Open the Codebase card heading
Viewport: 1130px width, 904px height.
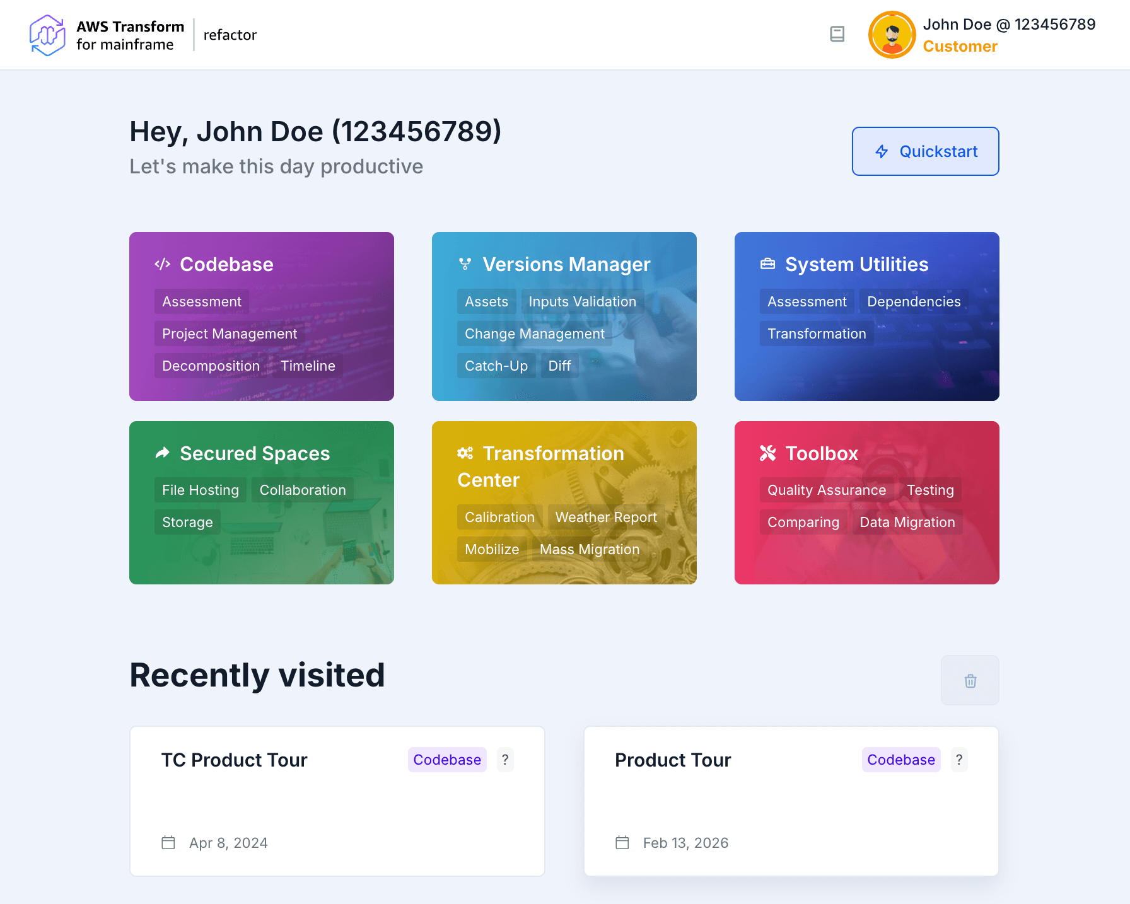pos(226,264)
